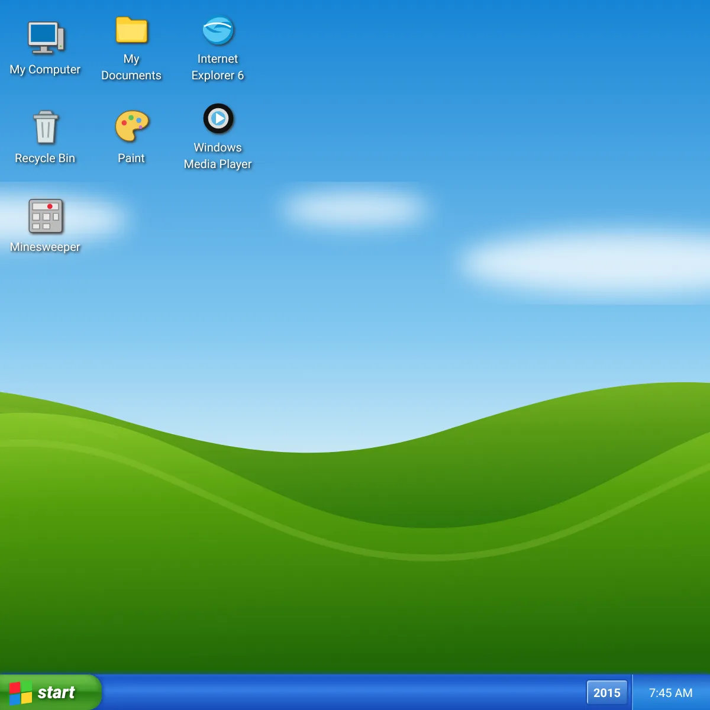Click the 2015 taskbar button
Image resolution: width=710 pixels, height=710 pixels.
point(607,693)
